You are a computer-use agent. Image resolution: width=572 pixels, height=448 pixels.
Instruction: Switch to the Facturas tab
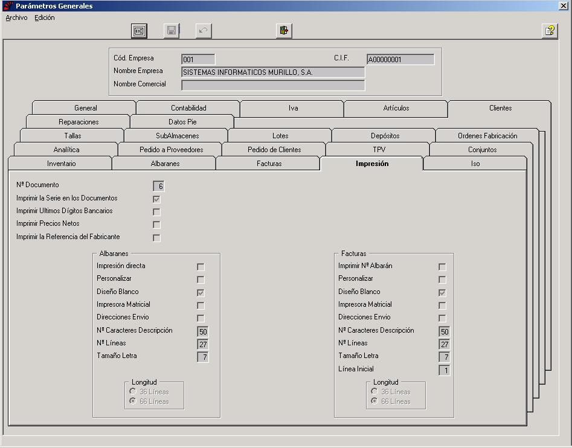[x=268, y=163]
